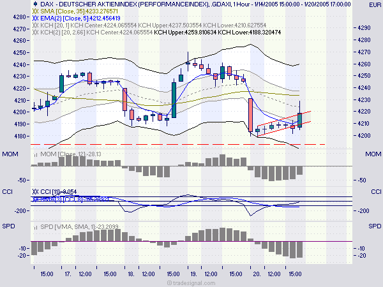Click the upper red trend channel line
383x287 pixels.
[x=284, y=119]
